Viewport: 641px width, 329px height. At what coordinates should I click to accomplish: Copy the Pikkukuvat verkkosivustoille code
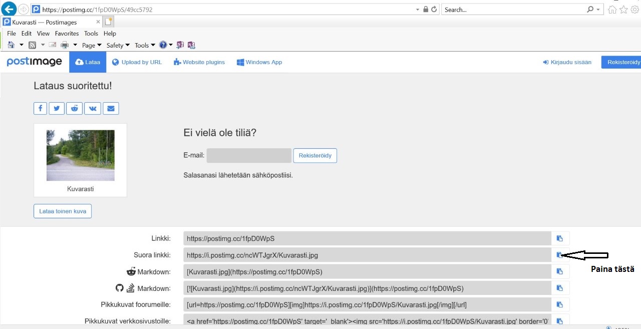tap(560, 320)
